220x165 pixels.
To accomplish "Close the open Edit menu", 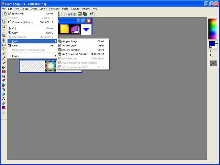I will point(10,9).
